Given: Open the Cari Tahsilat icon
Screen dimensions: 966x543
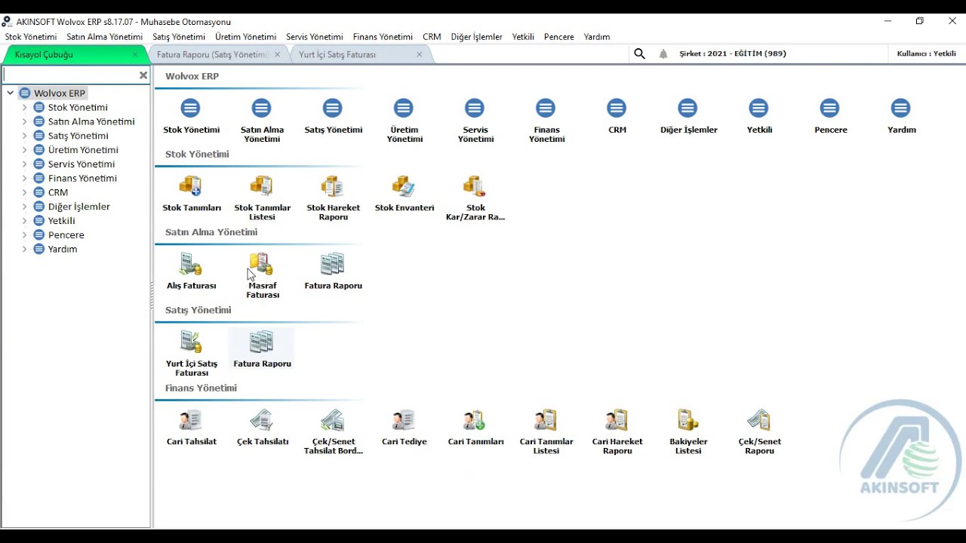Looking at the screenshot, I should pyautogui.click(x=191, y=420).
